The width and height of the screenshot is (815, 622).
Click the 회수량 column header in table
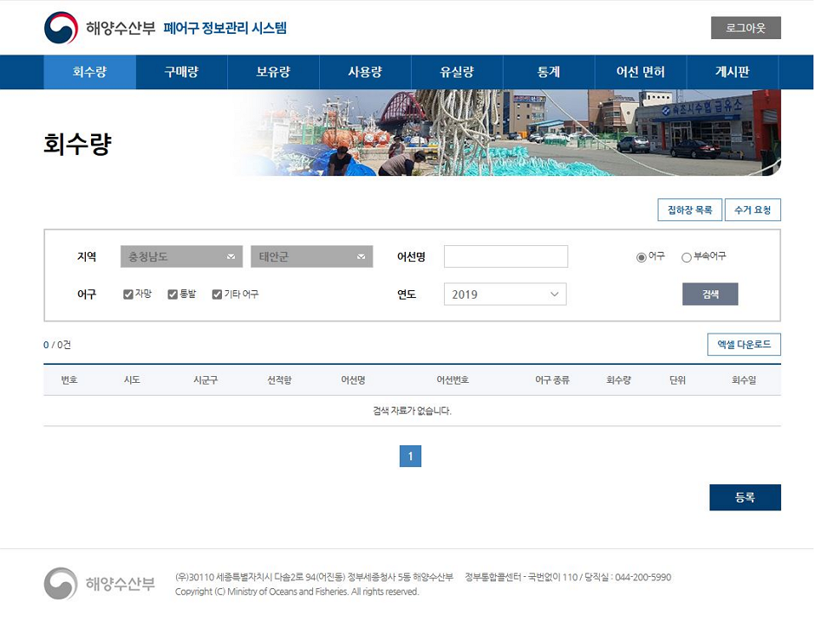point(618,380)
